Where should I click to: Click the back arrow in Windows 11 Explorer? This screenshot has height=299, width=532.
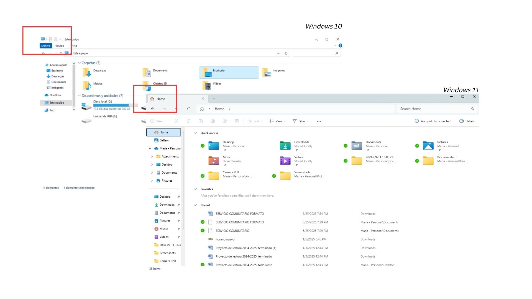(x=153, y=109)
